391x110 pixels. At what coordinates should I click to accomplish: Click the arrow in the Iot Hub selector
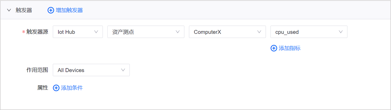tap(96, 32)
